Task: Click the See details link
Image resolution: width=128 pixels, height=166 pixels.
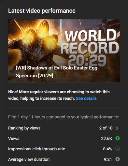Action: tap(86, 98)
